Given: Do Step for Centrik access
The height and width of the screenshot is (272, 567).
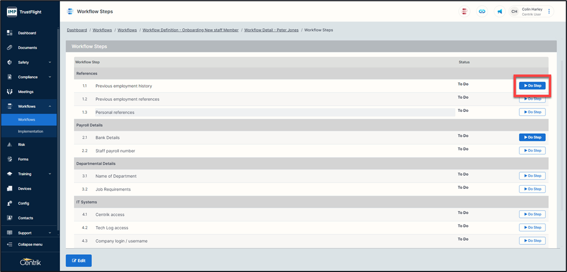Looking at the screenshot, I should pyautogui.click(x=532, y=214).
